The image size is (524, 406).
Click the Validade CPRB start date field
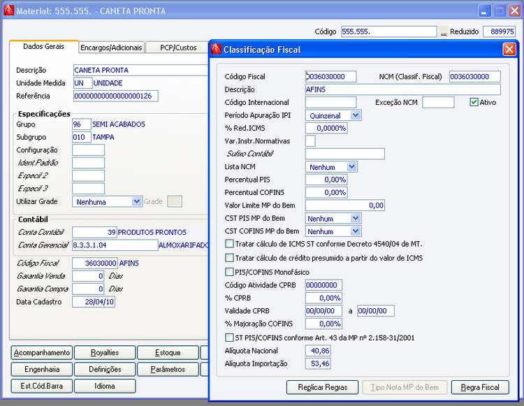tap(323, 311)
